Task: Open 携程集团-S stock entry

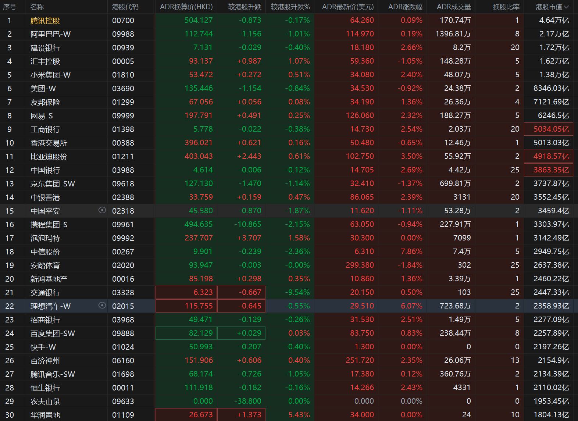Action: pos(49,225)
